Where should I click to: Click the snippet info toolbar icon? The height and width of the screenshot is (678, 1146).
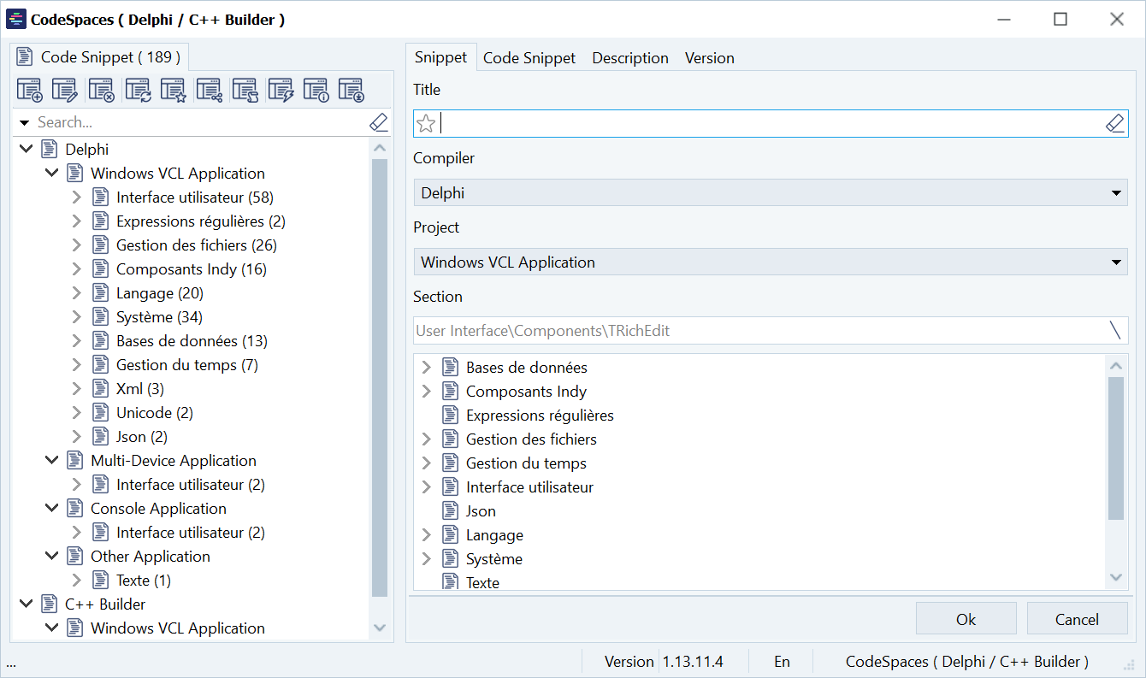(316, 90)
